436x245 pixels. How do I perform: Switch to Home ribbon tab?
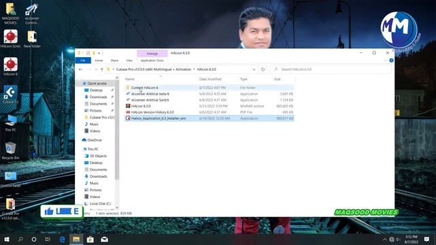(99, 61)
